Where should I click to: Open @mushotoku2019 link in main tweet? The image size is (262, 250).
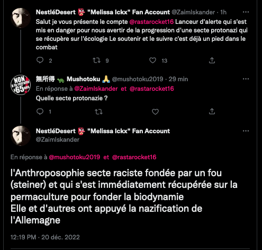[75, 157]
